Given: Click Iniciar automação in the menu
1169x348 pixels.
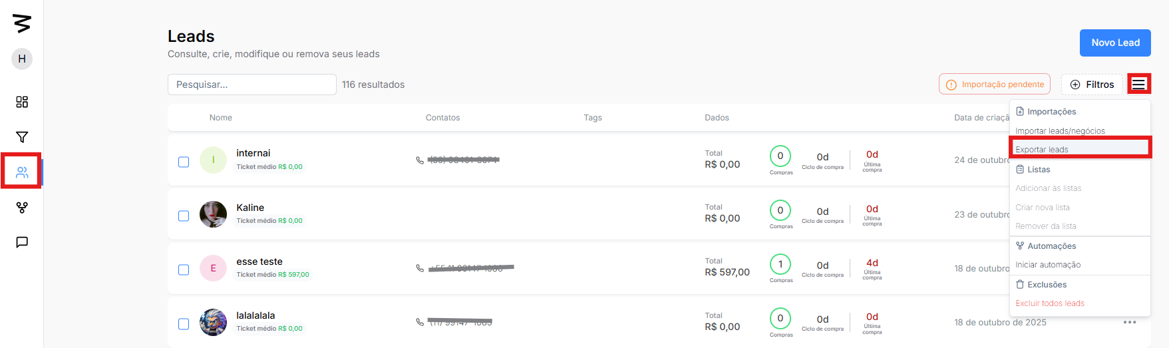Looking at the screenshot, I should (x=1048, y=265).
